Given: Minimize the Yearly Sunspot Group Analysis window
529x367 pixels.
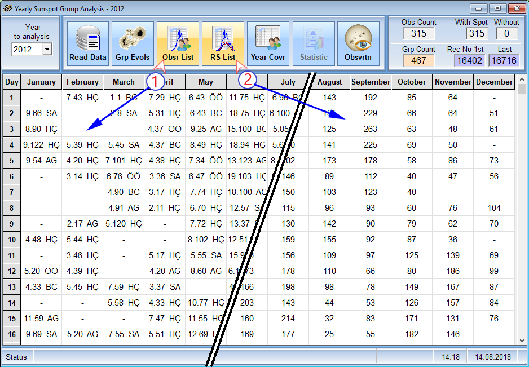Looking at the screenshot, I should [x=478, y=8].
